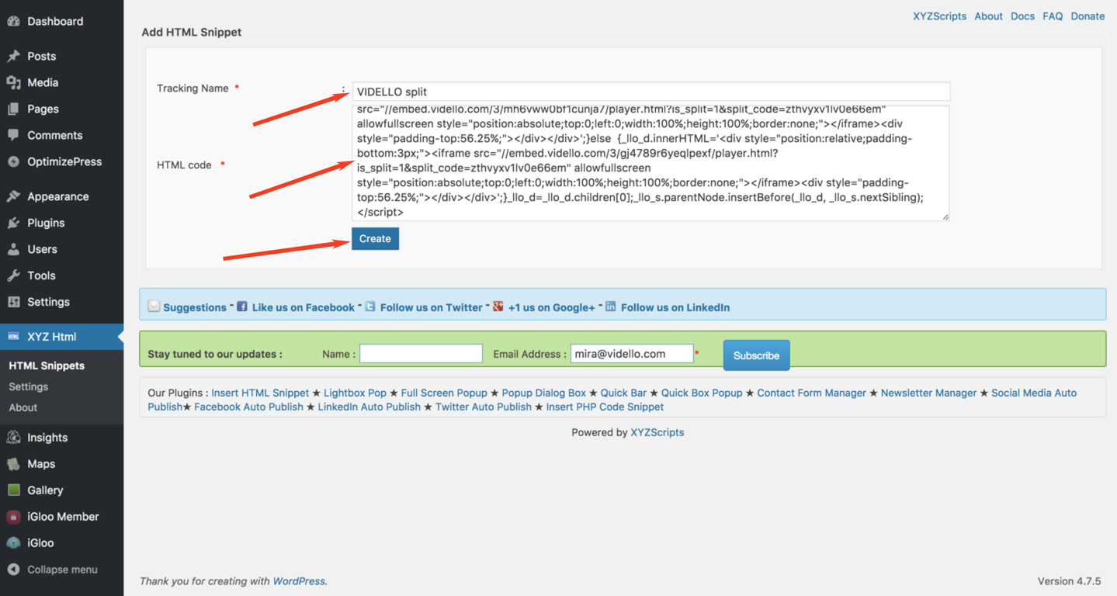The height and width of the screenshot is (596, 1117).
Task: Focus the Tracking Name input field
Action: (x=650, y=92)
